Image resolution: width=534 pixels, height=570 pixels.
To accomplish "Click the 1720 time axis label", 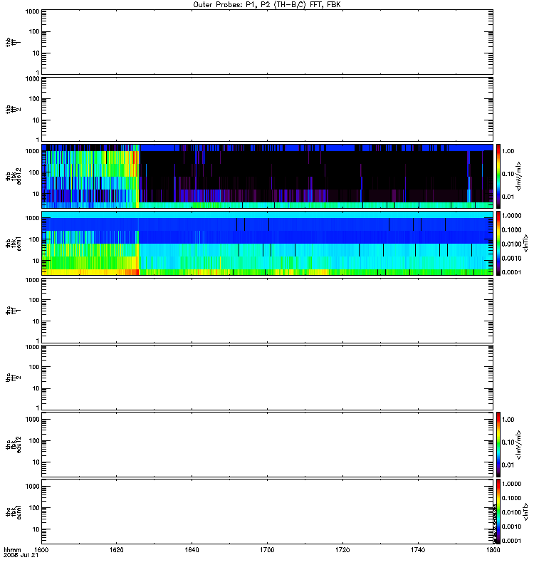I will [x=342, y=549].
